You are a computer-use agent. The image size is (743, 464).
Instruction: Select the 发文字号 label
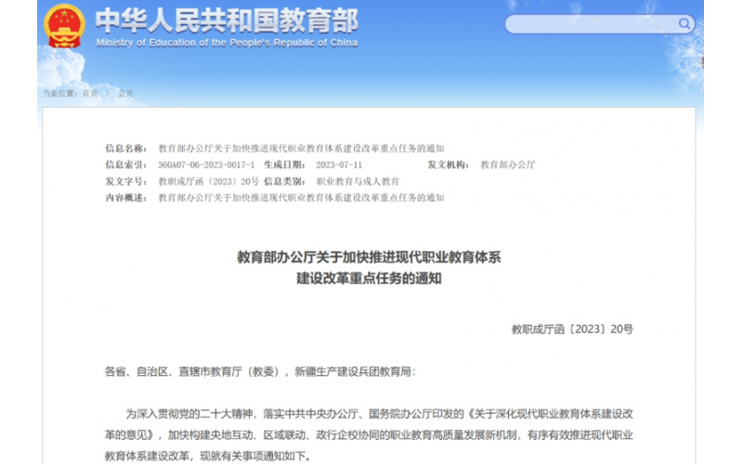[x=125, y=181]
